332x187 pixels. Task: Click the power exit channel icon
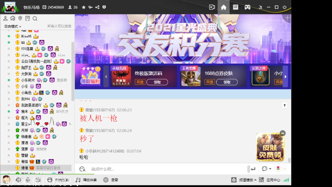tap(284, 7)
